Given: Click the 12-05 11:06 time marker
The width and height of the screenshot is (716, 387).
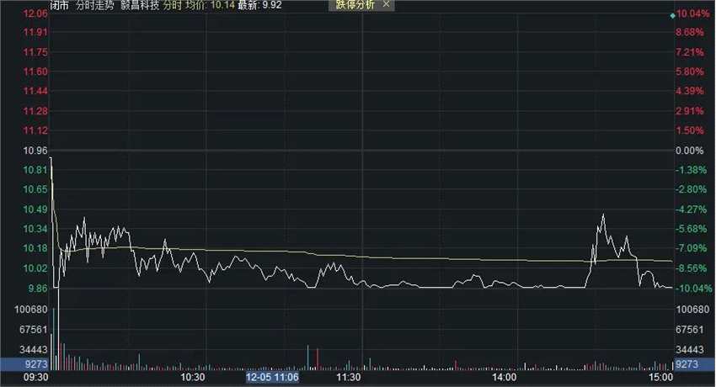Looking at the screenshot, I should 273,377.
